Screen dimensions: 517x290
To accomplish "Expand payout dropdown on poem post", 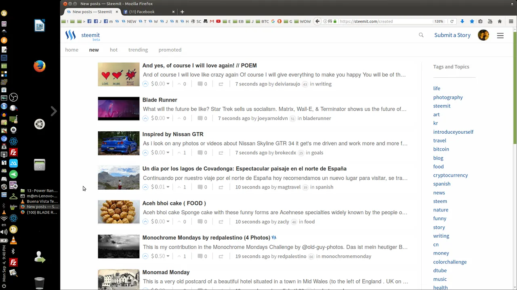I will [168, 84].
